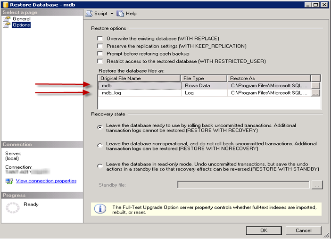Click the Script toolbar icon
Viewport: 331px width, 239px height.
click(89, 14)
